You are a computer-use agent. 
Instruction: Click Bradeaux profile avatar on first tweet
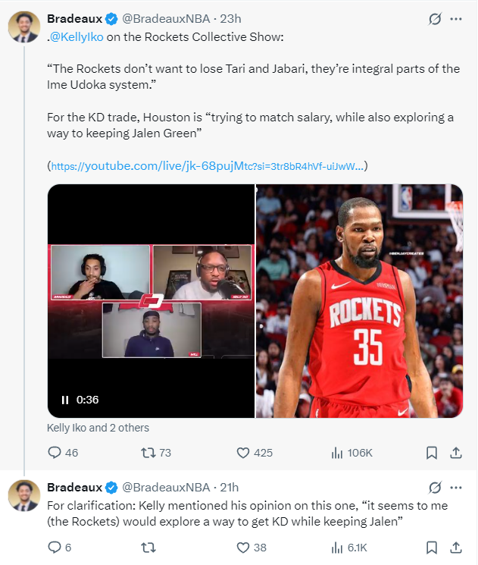23,27
